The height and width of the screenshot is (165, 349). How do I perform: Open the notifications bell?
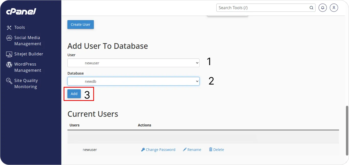tap(323, 8)
